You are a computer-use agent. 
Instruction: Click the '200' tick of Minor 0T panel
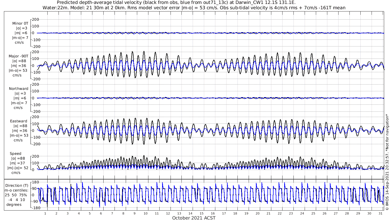[36, 19]
